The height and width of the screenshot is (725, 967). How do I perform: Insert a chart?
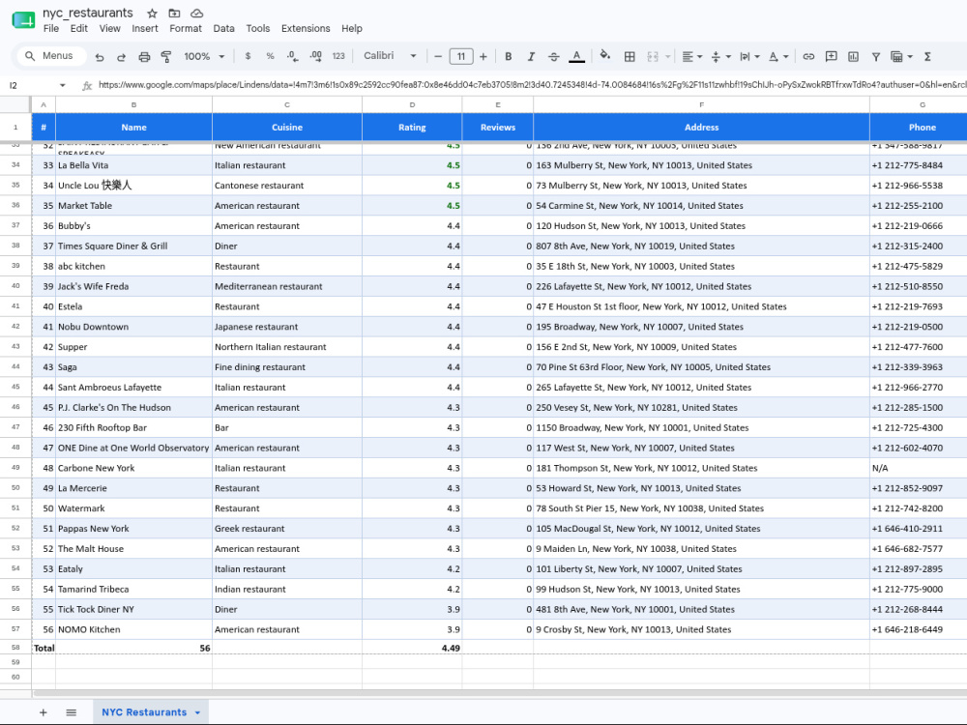click(853, 56)
